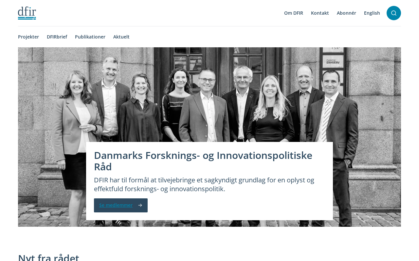Select Publikationer in the navigation
The height and width of the screenshot is (261, 419).
90,37
